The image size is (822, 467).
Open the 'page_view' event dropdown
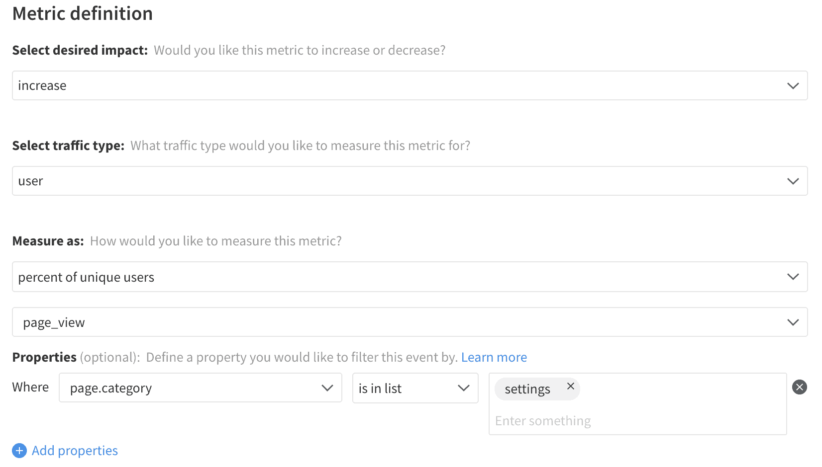410,322
